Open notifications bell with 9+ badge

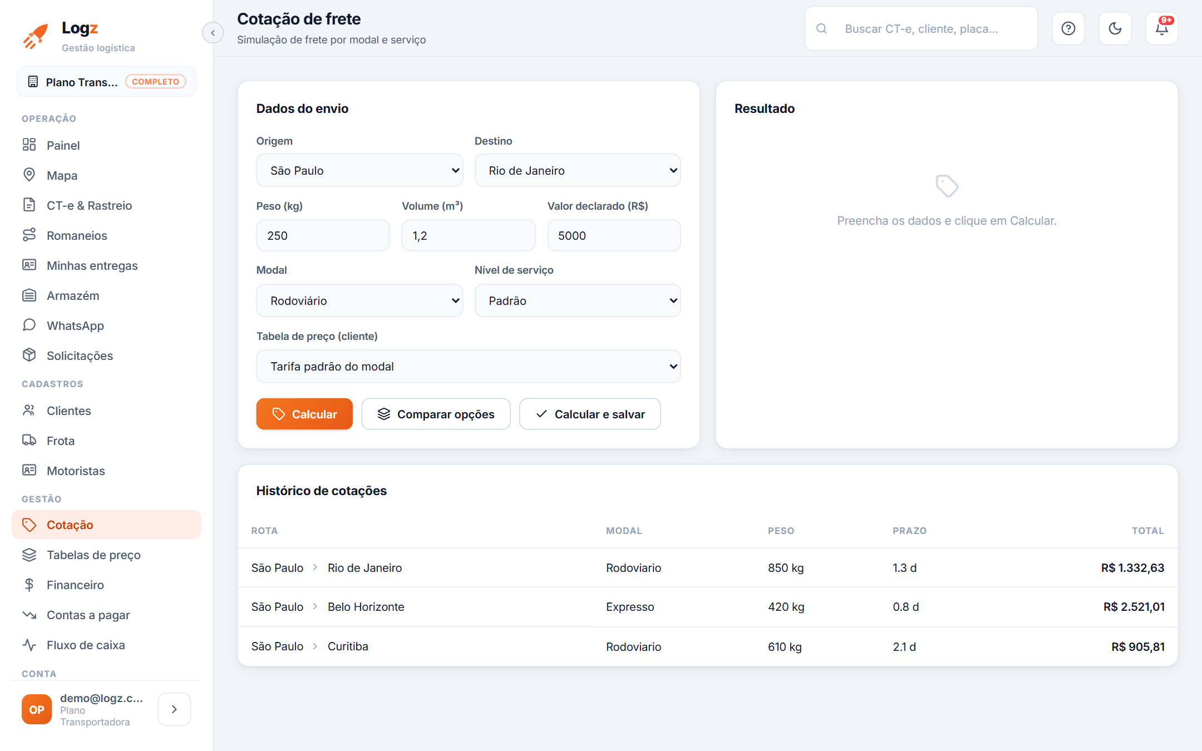coord(1161,28)
